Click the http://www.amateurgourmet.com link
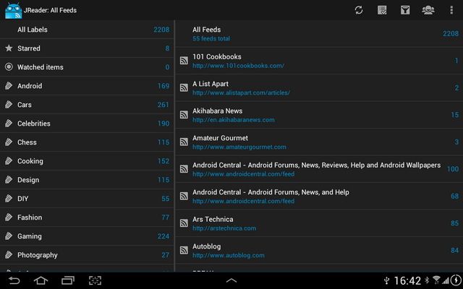 239,147
